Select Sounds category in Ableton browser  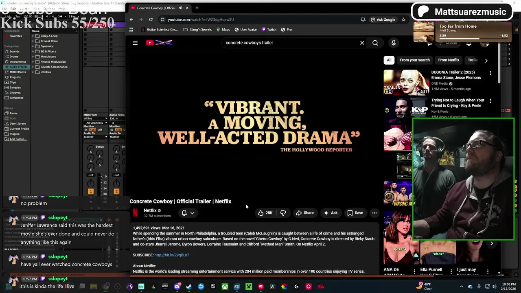point(15,52)
